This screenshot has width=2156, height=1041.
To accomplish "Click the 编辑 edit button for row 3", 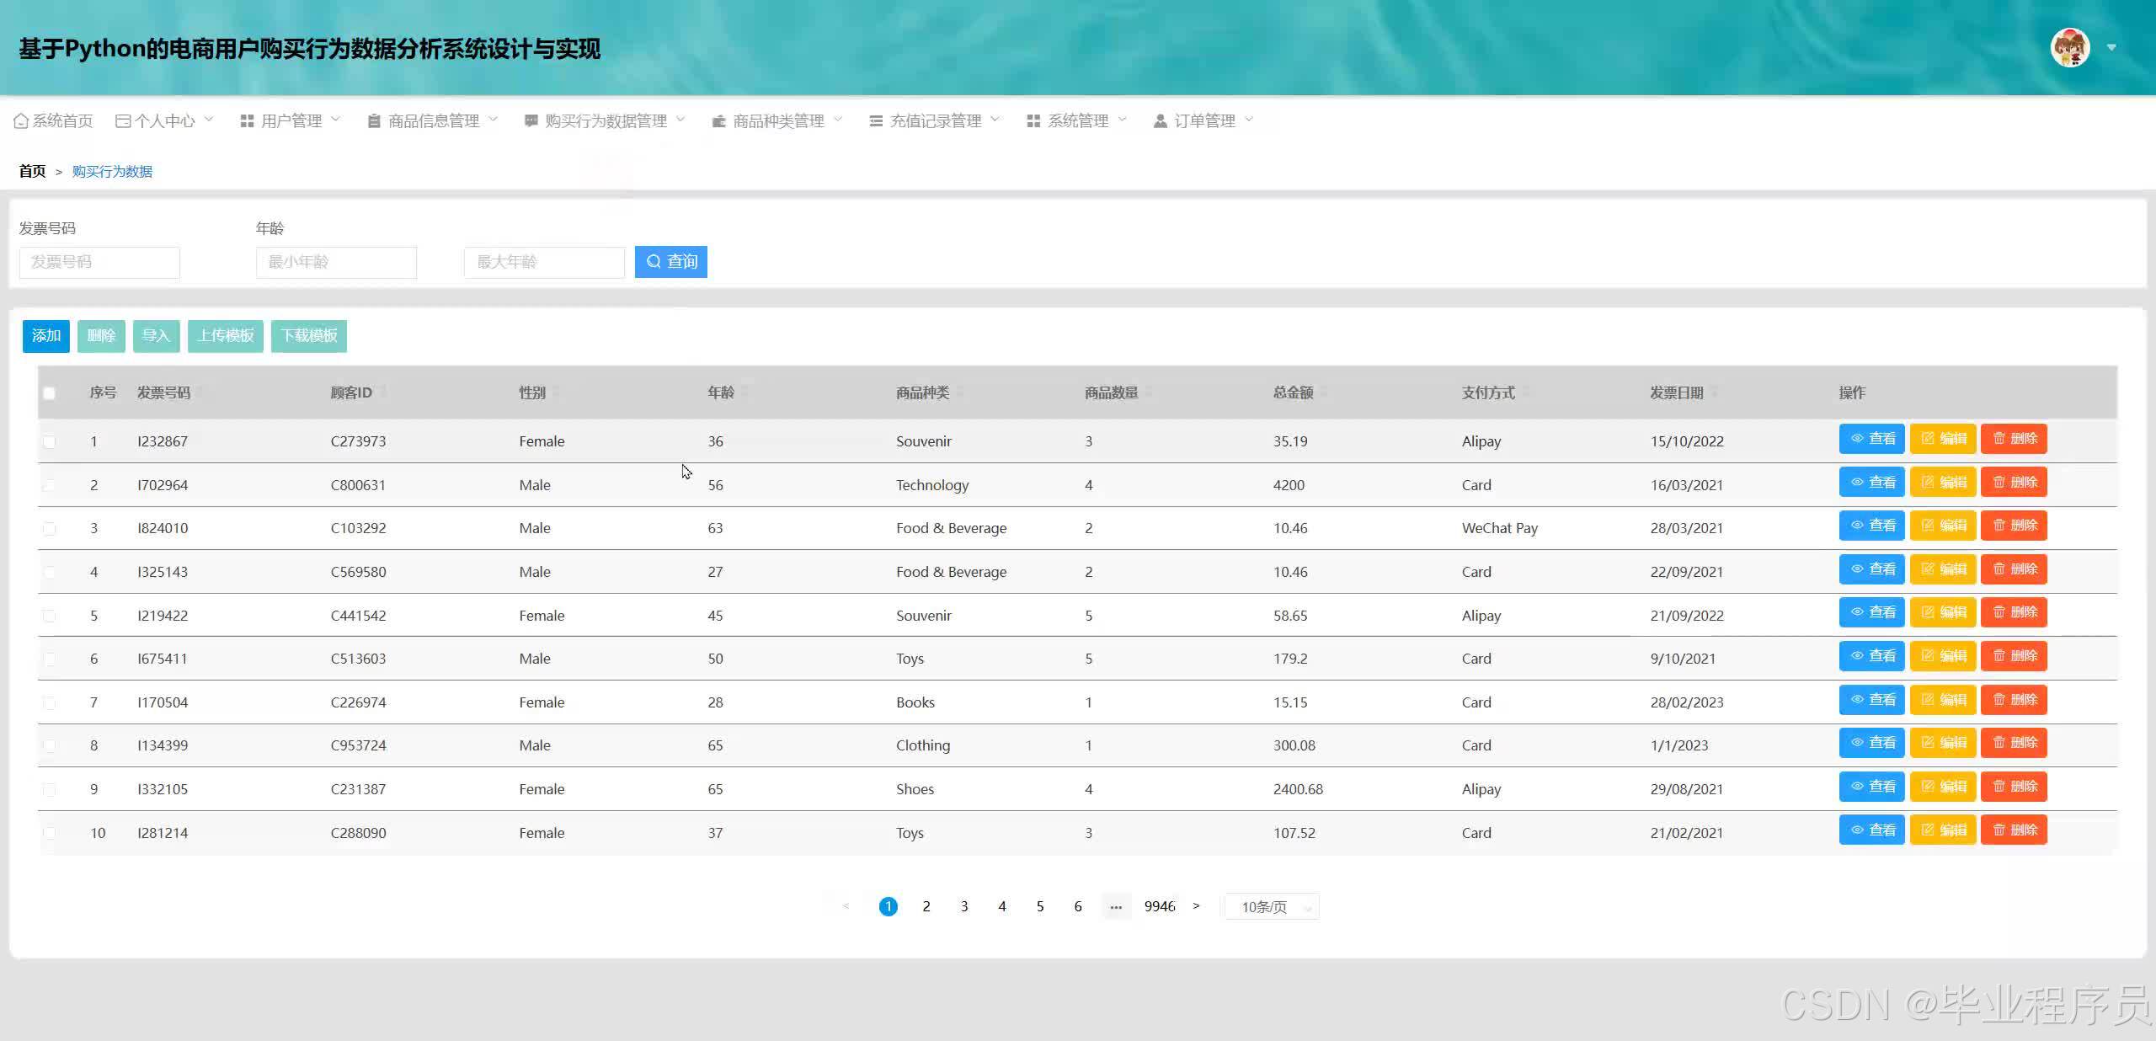I will 1942,526.
